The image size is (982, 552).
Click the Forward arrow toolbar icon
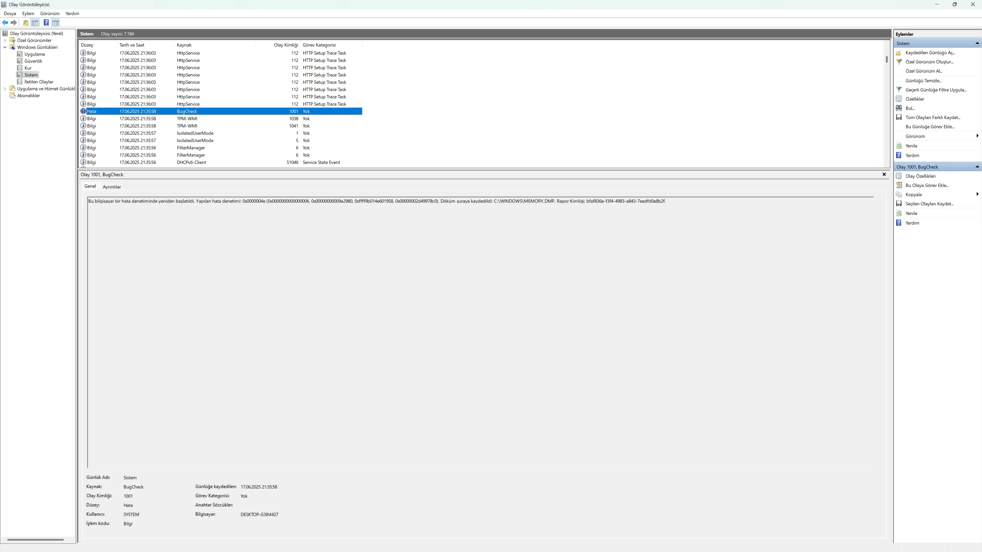pos(14,23)
